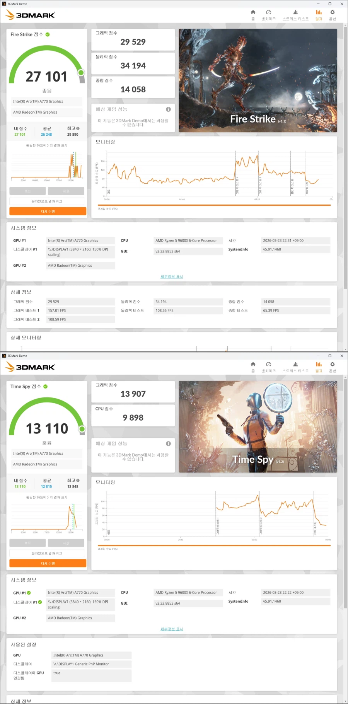Click 108.55 FPS physics test value
Image resolution: width=348 pixels, height=704 pixels.
point(188,310)
